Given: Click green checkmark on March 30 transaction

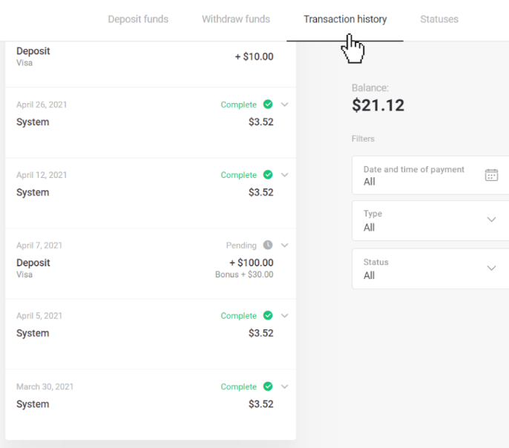Looking at the screenshot, I should click(268, 386).
